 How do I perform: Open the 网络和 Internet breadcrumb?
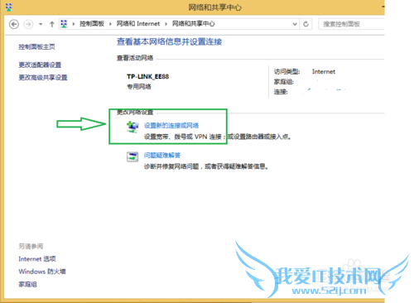point(138,24)
